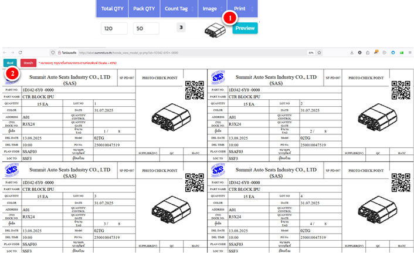
Task: Click the Pack QTY field showing 50
Action: click(145, 29)
